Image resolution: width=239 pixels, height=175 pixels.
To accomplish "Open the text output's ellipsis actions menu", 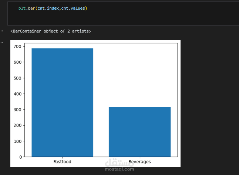I will pos(2,31).
